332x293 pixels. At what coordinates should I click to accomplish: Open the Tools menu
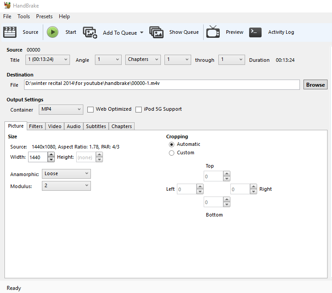(x=24, y=16)
